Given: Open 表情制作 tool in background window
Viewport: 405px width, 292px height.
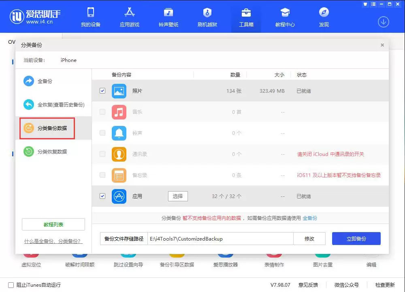Looking at the screenshot, I should (274, 260).
